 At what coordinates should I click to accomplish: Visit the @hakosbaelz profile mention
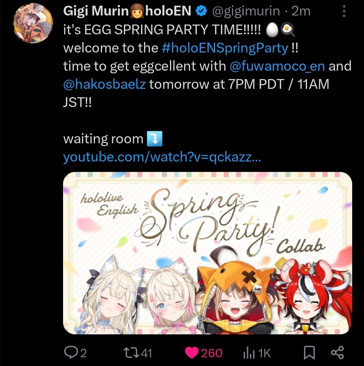tap(104, 84)
